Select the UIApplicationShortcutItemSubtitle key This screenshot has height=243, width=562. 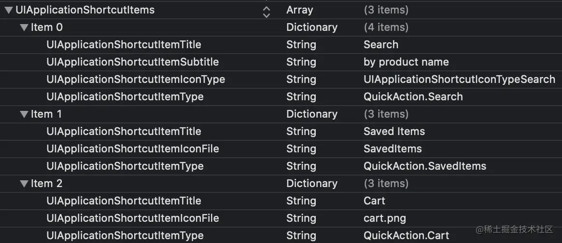coord(132,62)
